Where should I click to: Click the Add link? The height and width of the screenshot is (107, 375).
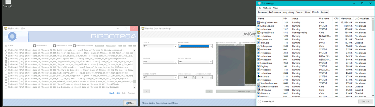click(118, 93)
